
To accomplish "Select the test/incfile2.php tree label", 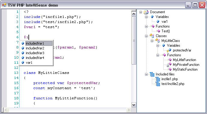I will click(173, 84).
